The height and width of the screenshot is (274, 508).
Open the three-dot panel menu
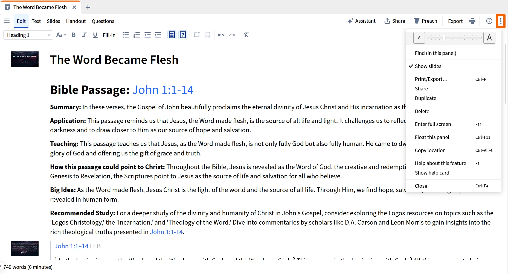(501, 21)
